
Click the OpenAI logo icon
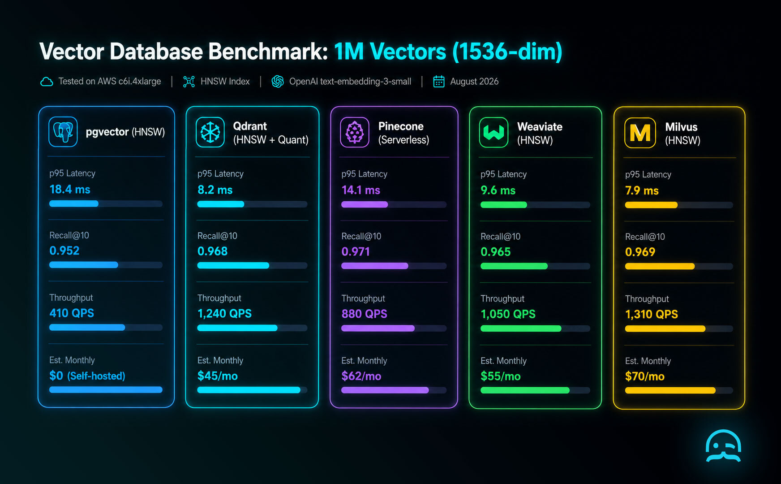coord(278,82)
